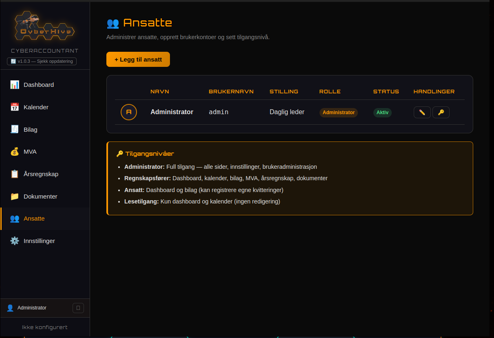Image resolution: width=494 pixels, height=338 pixels.
Task: Click the Bilag receipt icon
Action: [15, 130]
